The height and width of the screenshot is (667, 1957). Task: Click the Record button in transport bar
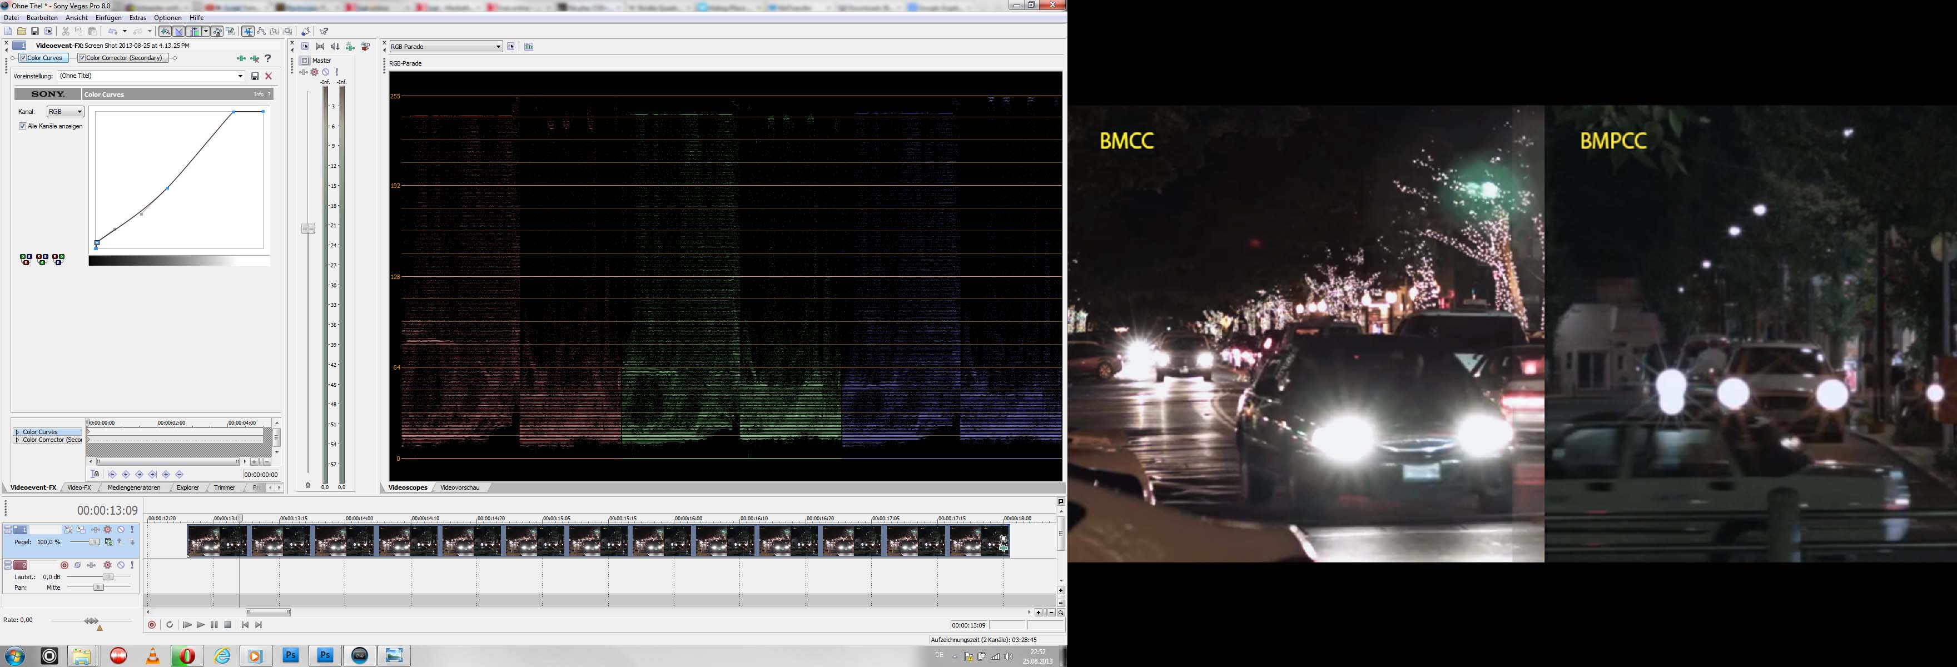(152, 624)
